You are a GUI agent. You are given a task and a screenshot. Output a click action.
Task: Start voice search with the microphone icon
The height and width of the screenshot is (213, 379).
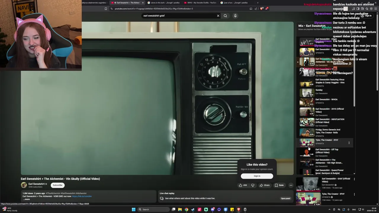coord(235,16)
